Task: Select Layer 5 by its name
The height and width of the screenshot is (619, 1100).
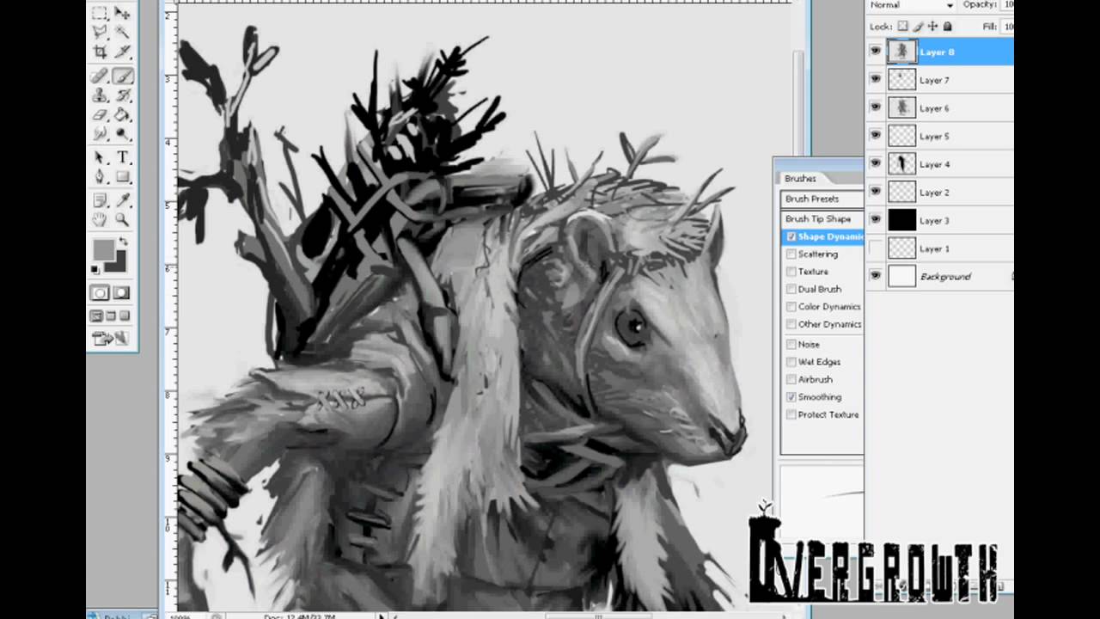Action: (x=934, y=136)
